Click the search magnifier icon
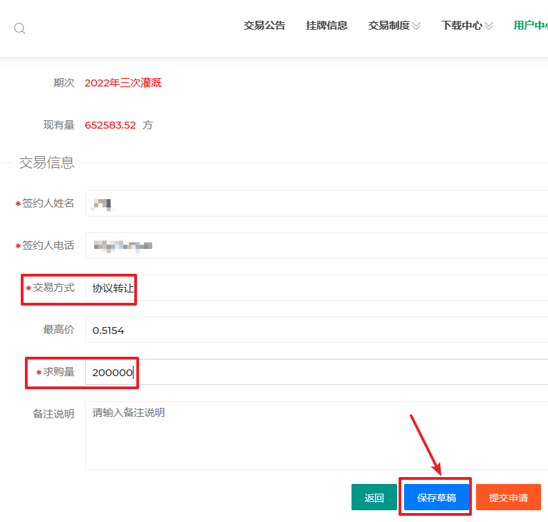 coord(19,28)
